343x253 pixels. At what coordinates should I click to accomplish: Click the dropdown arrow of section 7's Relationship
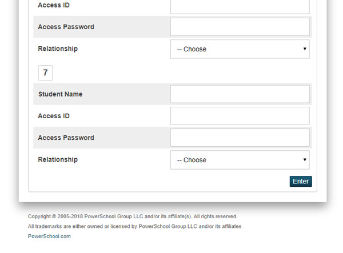[x=305, y=160]
